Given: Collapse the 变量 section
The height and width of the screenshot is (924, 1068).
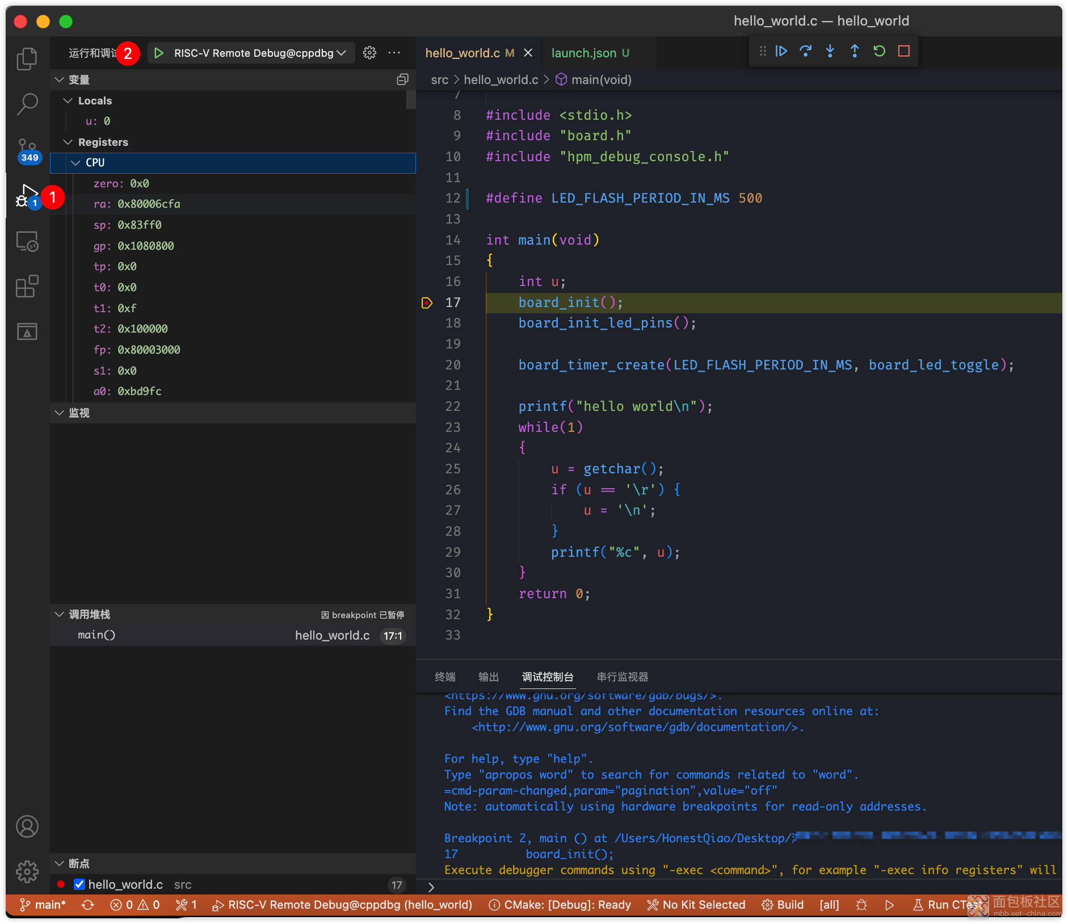Looking at the screenshot, I should [59, 79].
